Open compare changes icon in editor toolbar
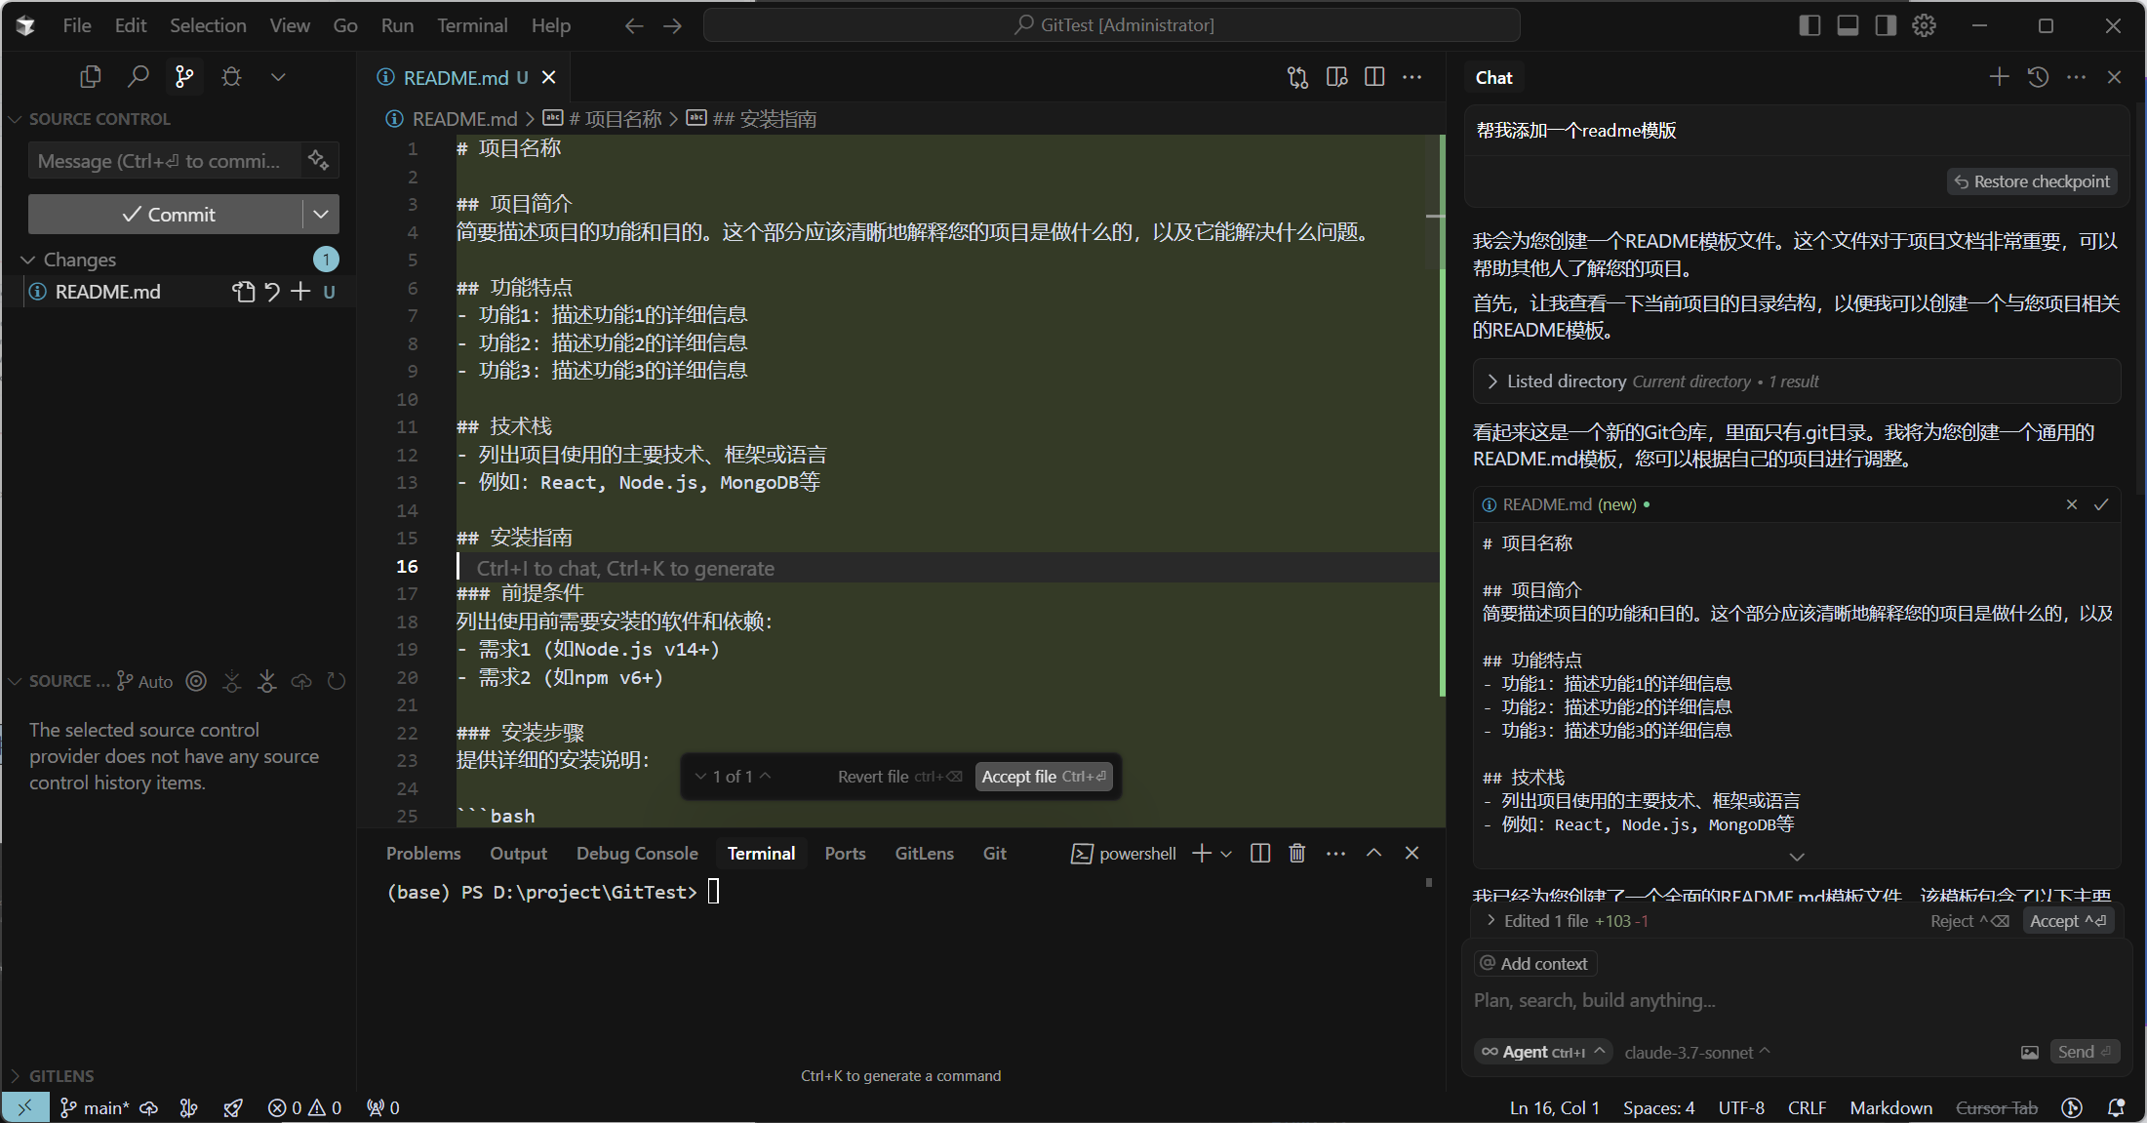Viewport: 2147px width, 1123px height. (1297, 77)
